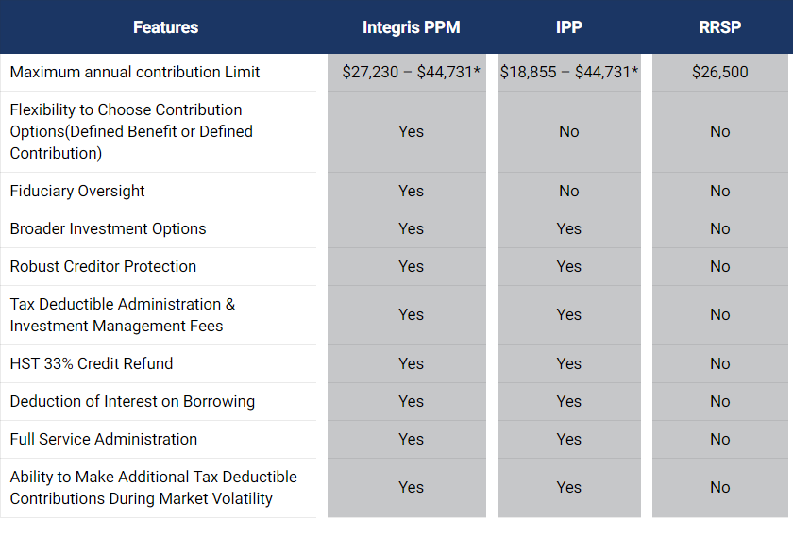The height and width of the screenshot is (537, 793).
Task: Click RRSP's No cell for Broader Investment Options
Action: pos(719,228)
